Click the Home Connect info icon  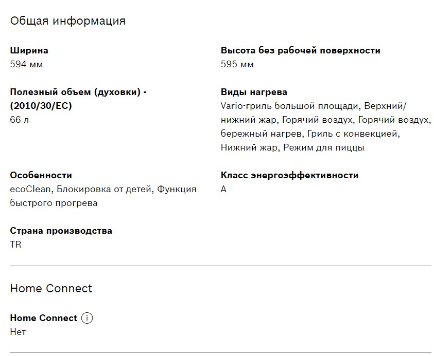click(x=88, y=318)
